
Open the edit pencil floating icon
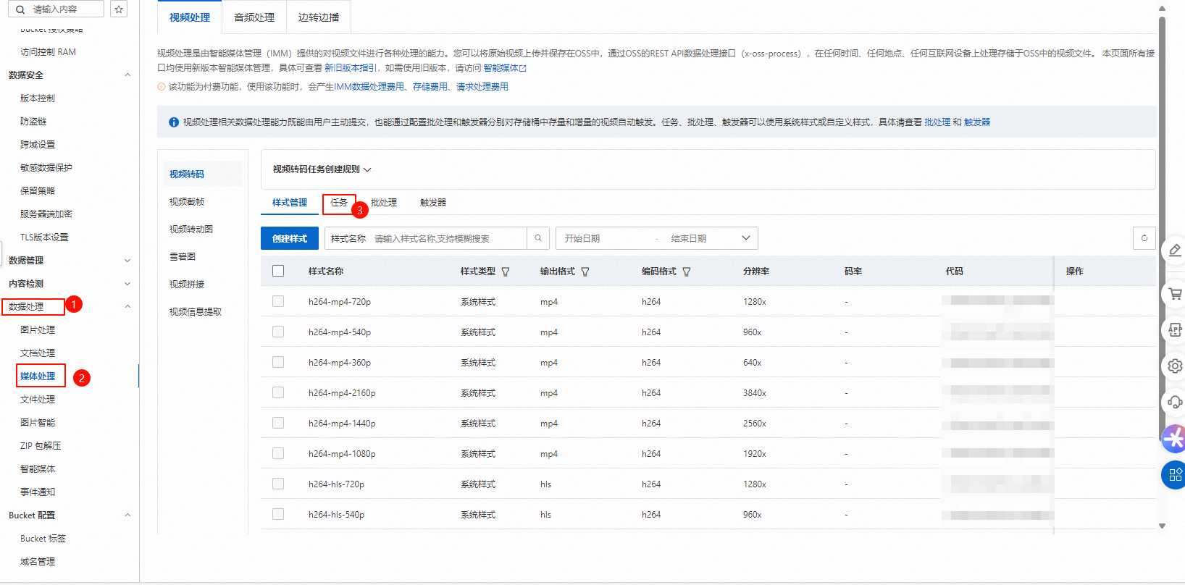coord(1174,251)
